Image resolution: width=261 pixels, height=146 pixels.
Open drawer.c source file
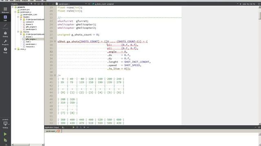click(29, 36)
